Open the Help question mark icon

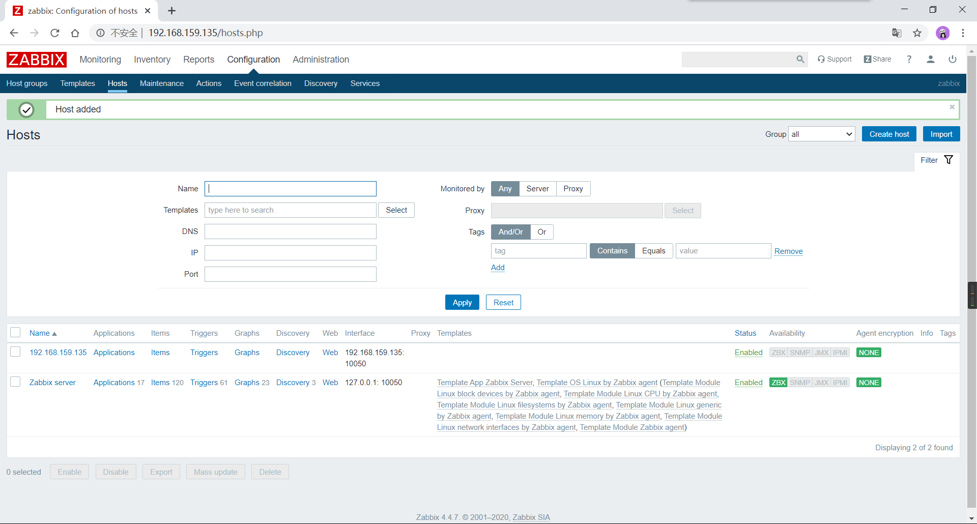909,60
